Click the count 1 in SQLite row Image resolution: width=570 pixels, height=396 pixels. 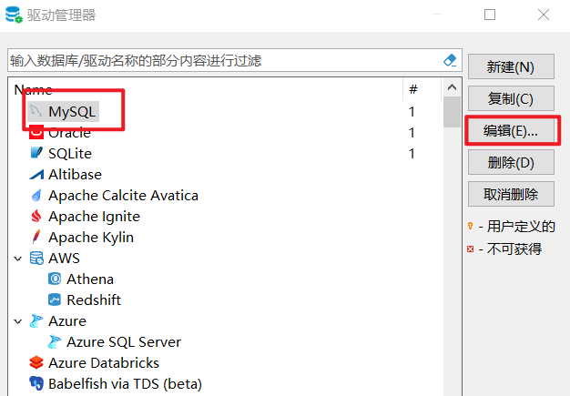tap(412, 153)
